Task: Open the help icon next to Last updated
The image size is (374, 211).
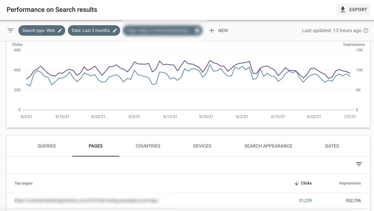Action: 366,31
